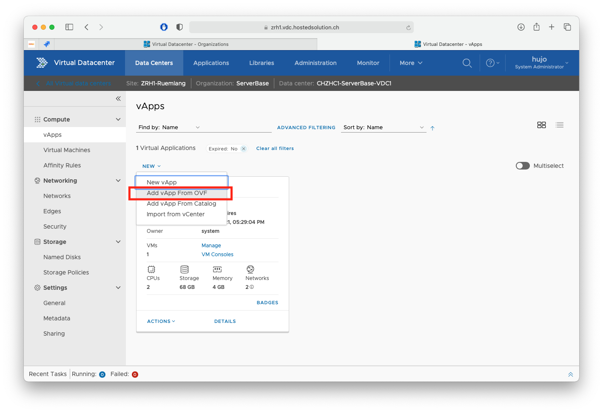Switch to grid card view

[x=541, y=125]
